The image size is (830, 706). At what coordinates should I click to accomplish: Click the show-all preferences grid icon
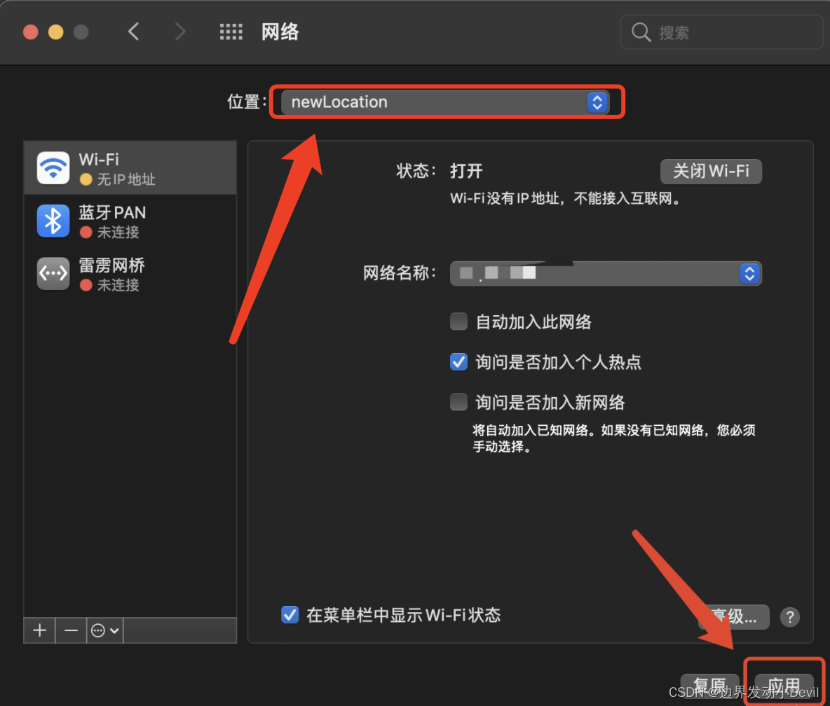tap(231, 32)
